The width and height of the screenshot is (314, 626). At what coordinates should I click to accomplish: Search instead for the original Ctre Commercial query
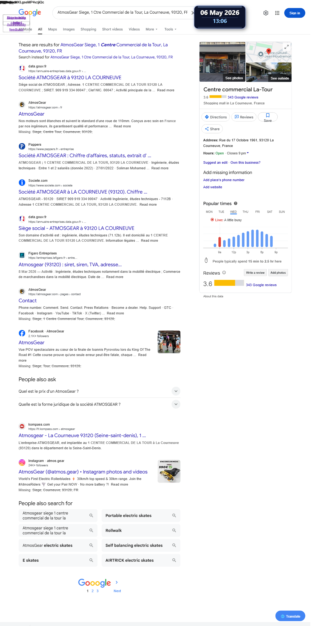click(x=112, y=57)
